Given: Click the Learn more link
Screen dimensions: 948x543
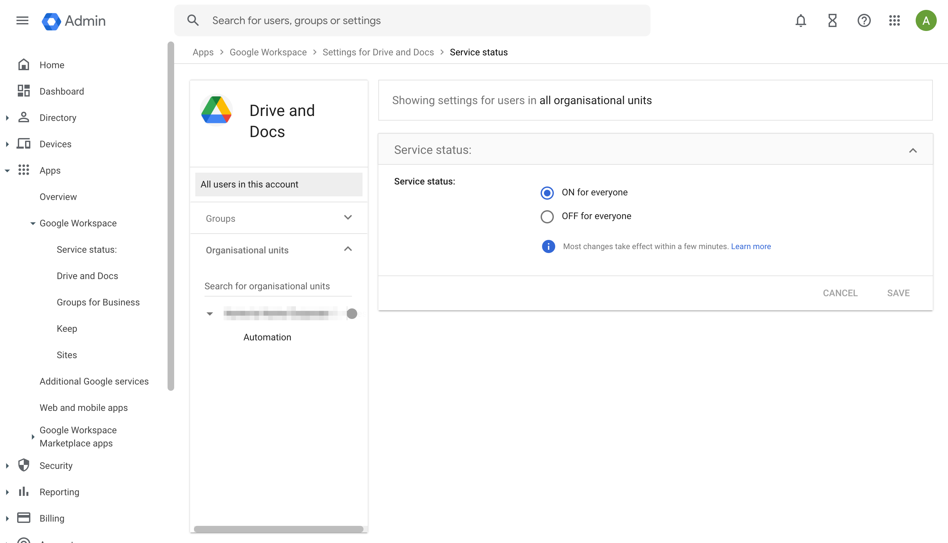Looking at the screenshot, I should 750,246.
